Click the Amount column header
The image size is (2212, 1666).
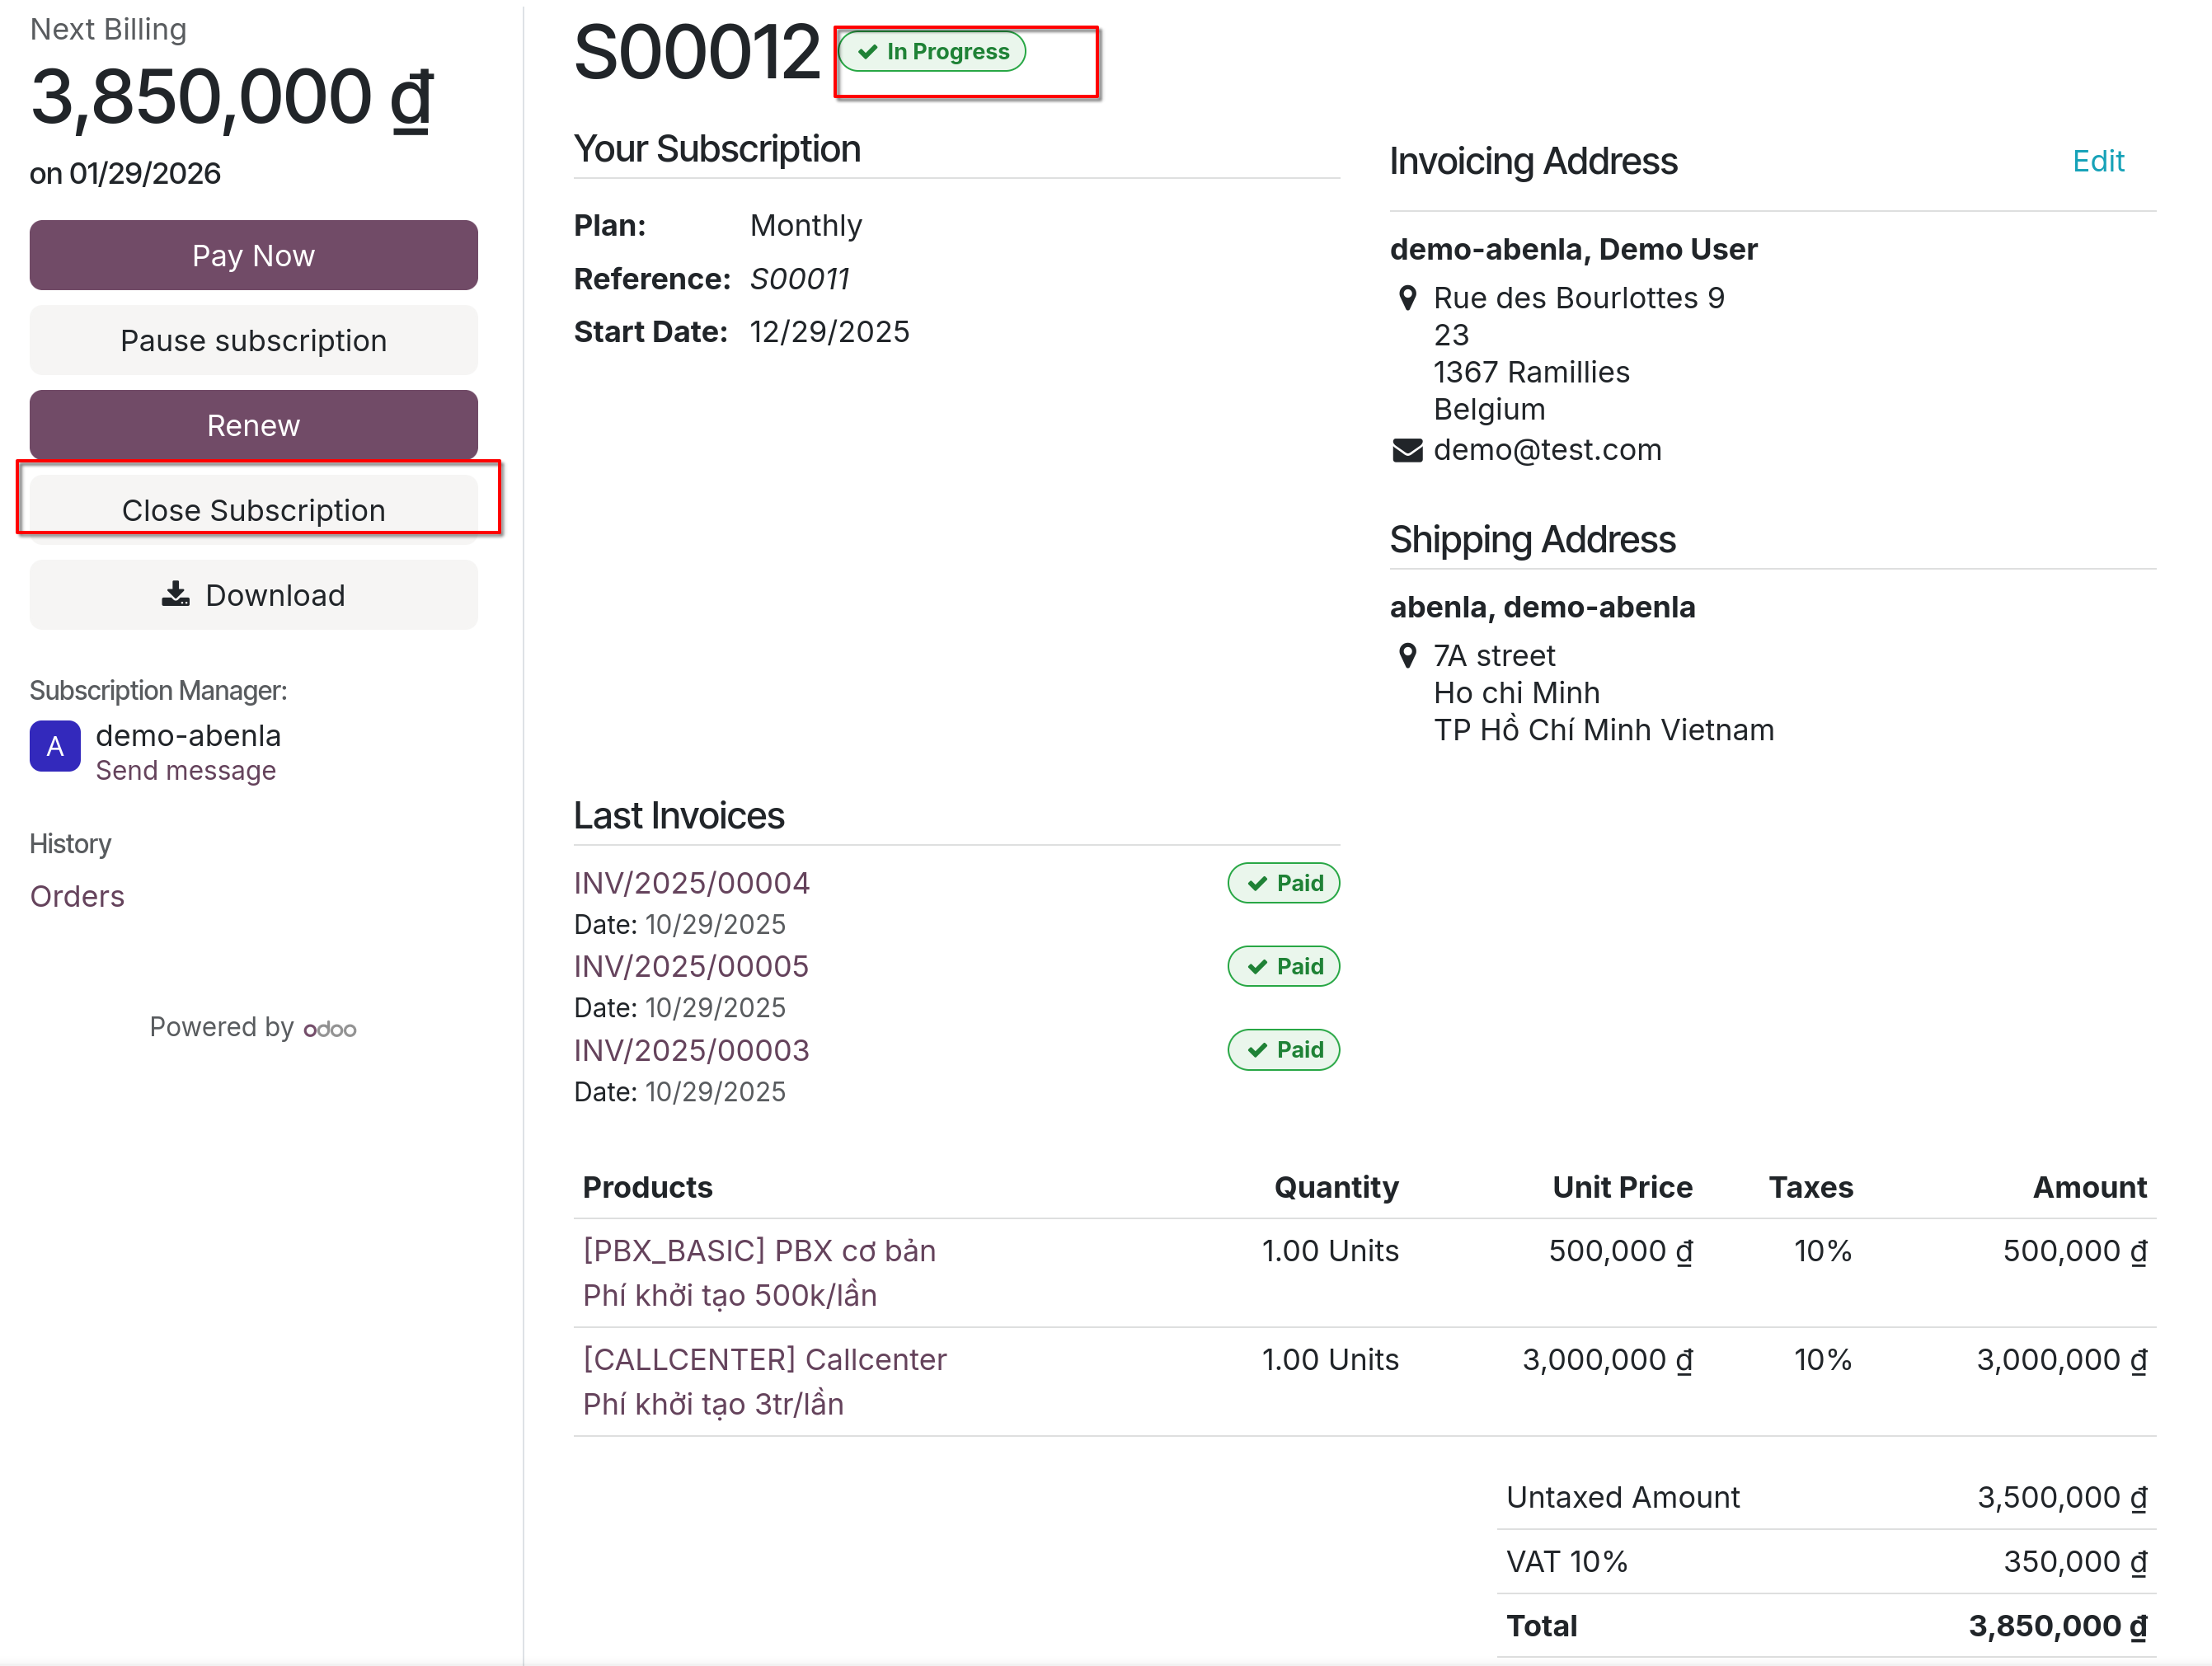coord(2090,1187)
